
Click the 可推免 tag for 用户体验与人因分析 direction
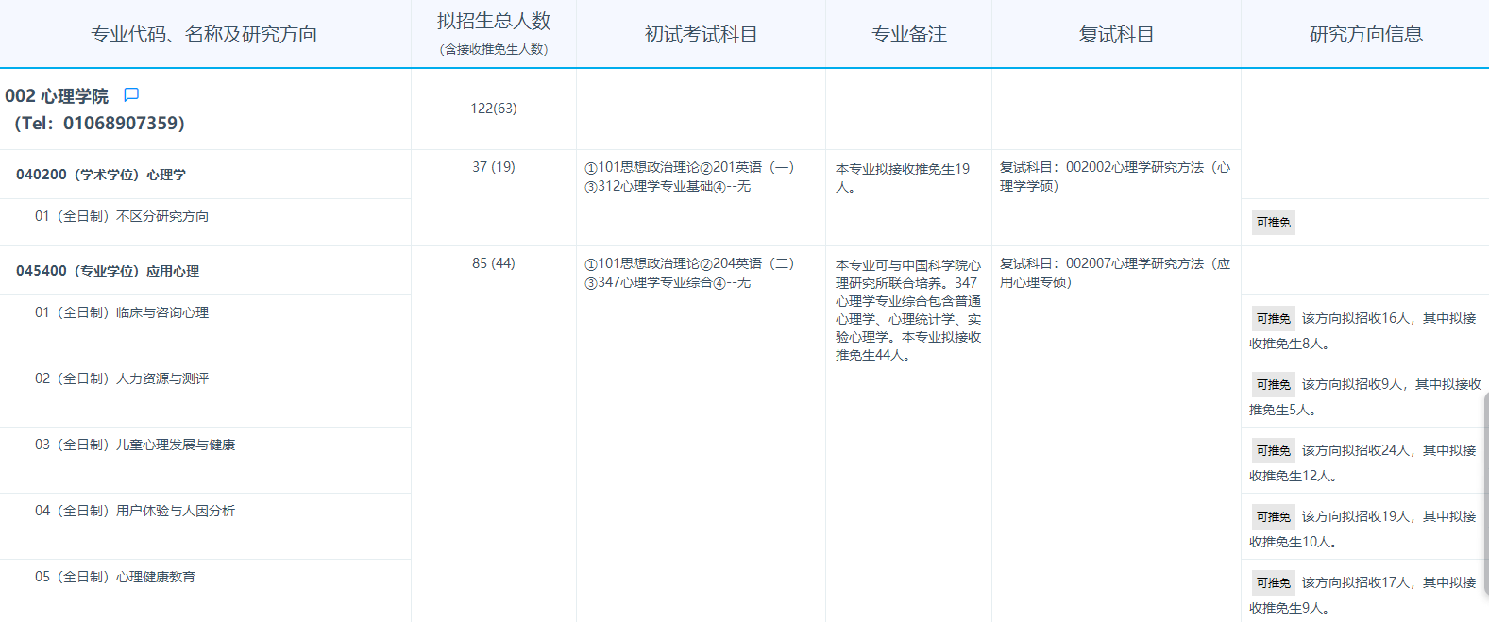pos(1273,517)
